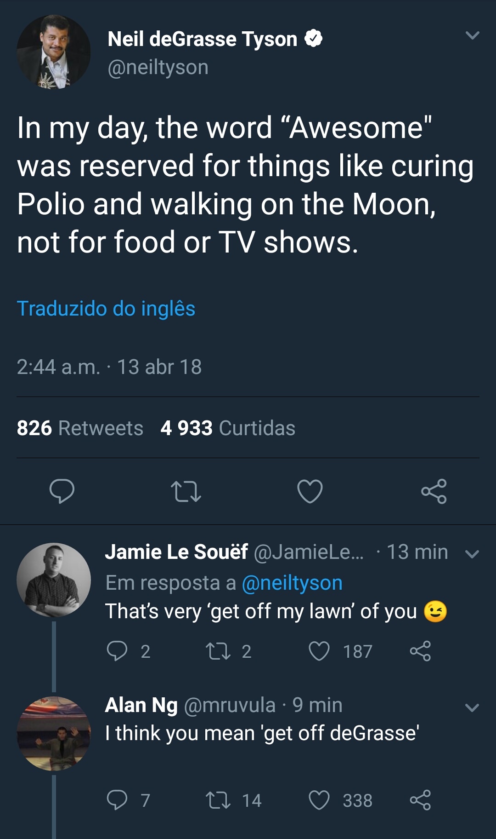Like the main tweet with heart icon

pos(310,491)
